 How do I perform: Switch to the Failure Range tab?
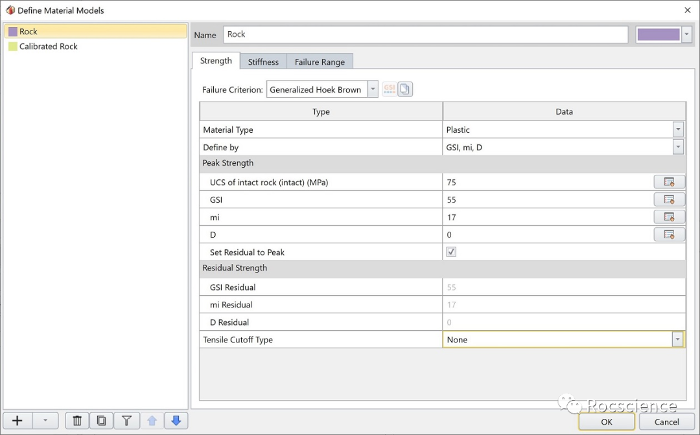pos(320,62)
